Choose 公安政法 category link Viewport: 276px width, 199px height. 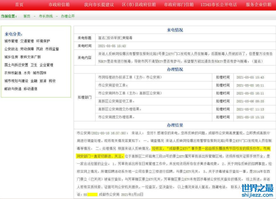pos(11,49)
